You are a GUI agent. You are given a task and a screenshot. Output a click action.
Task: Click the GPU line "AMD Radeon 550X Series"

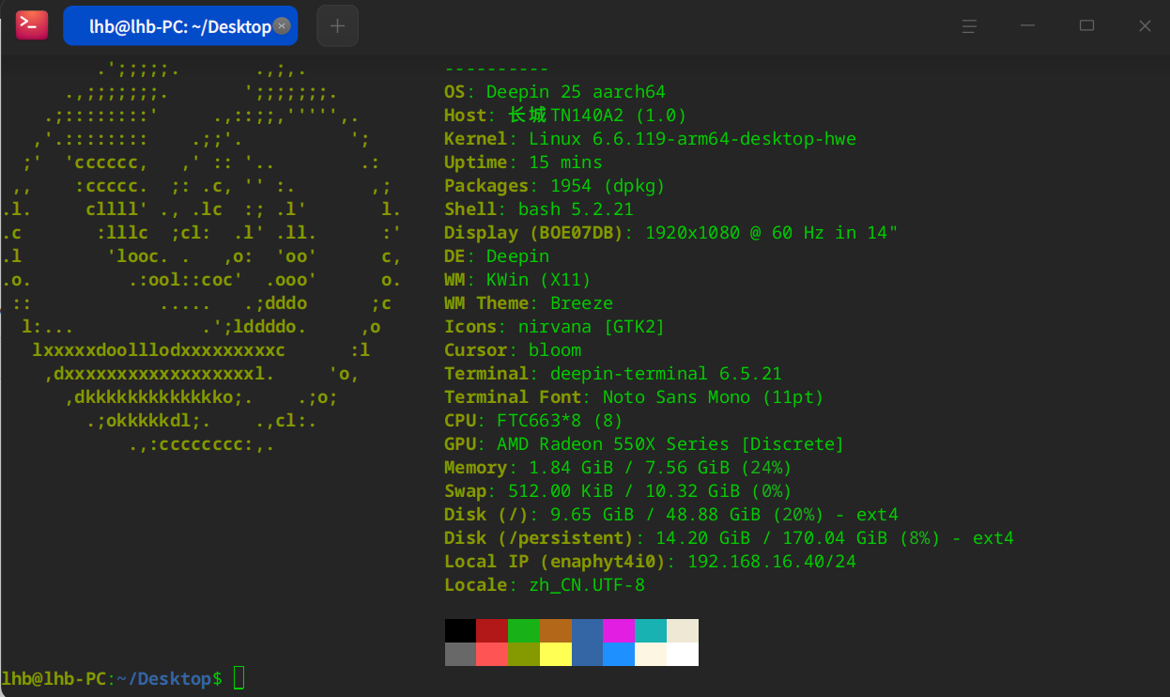[x=644, y=444]
